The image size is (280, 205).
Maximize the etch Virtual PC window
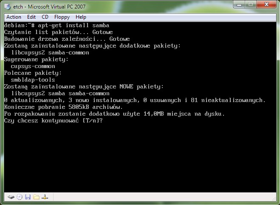[251, 5]
